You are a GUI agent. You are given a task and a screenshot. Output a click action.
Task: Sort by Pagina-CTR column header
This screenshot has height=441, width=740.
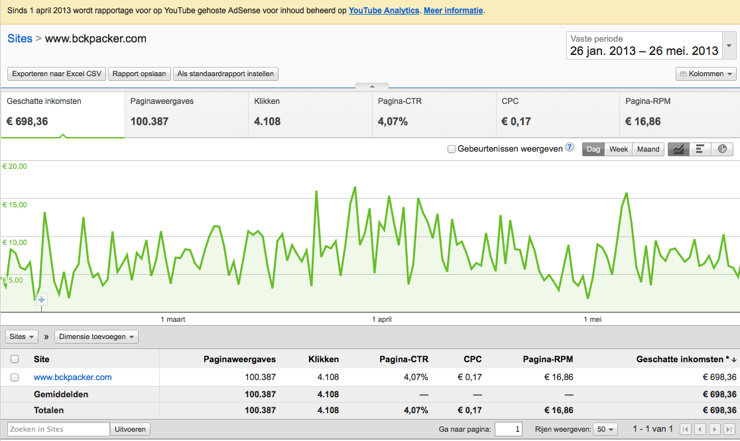pyautogui.click(x=404, y=360)
